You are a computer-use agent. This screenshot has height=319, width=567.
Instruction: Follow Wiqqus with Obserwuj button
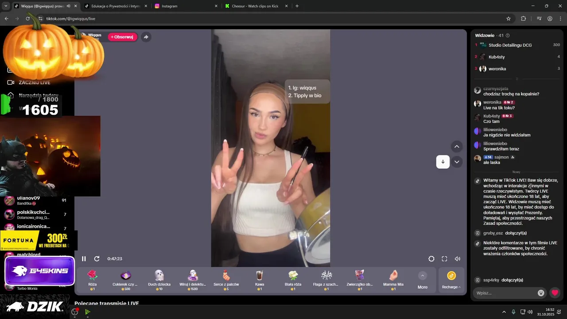point(122,37)
